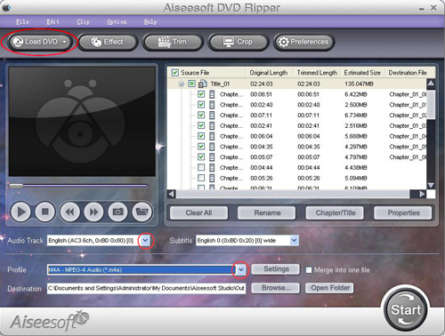Click the video preview area
445x336 pixels.
[82, 122]
